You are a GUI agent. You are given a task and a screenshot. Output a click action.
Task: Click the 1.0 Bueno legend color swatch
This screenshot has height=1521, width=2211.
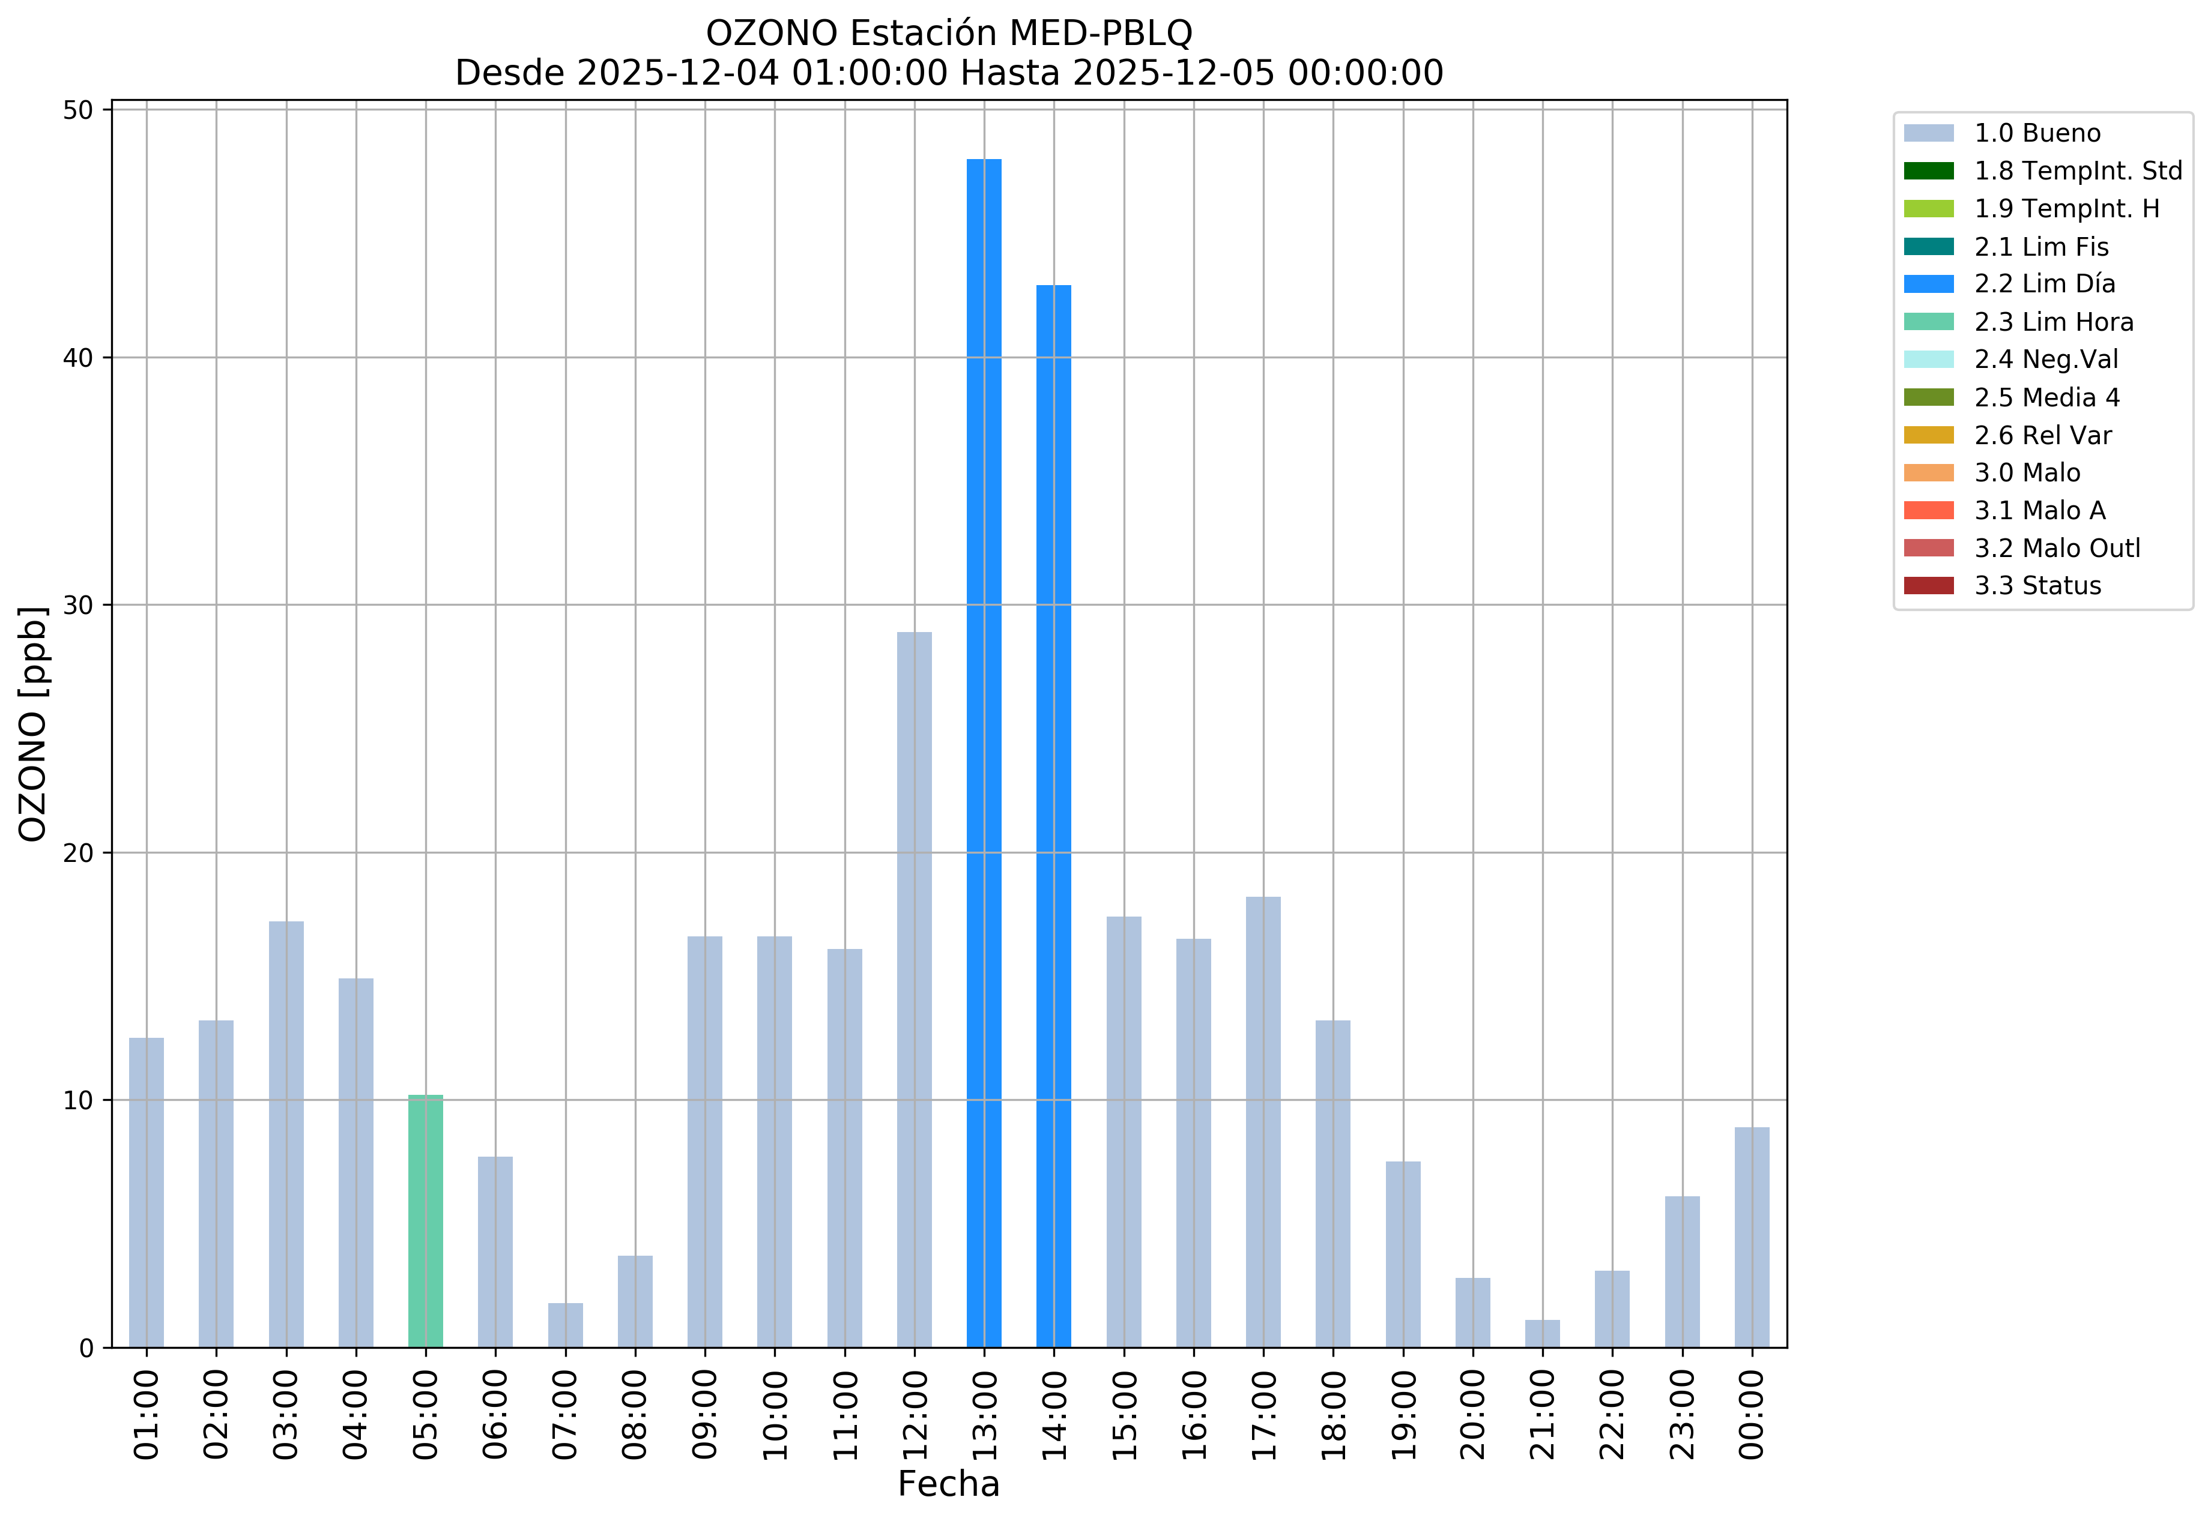1928,133
